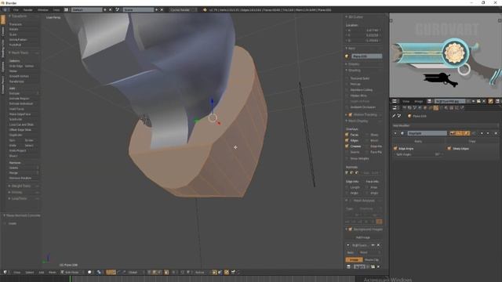
Task: Click the modifier delete X icon
Action: click(496, 133)
